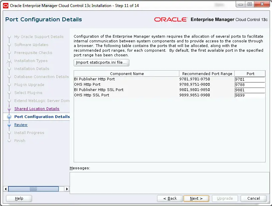
Task: Edit the OHS Http SSL Port field 9899
Action: [x=250, y=95]
